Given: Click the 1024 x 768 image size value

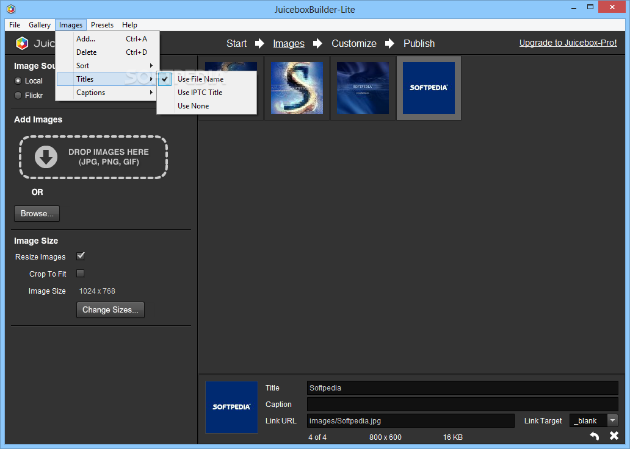Looking at the screenshot, I should 97,291.
